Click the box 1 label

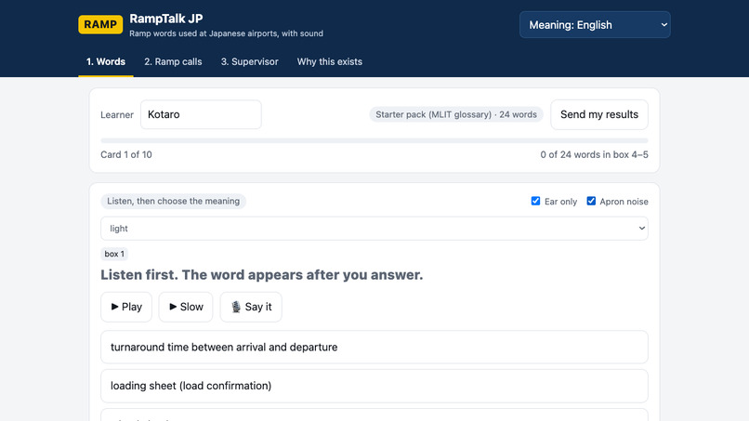click(114, 254)
